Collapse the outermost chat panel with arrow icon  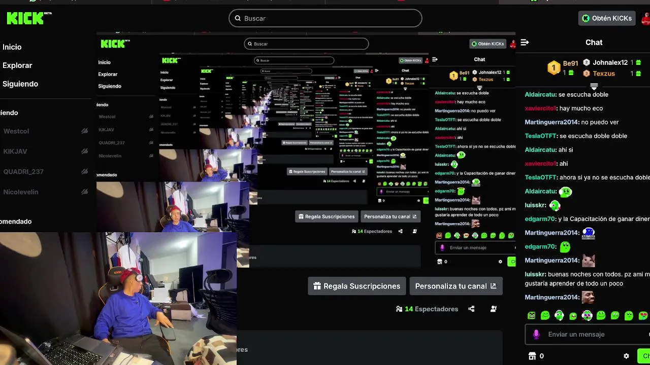pos(525,43)
